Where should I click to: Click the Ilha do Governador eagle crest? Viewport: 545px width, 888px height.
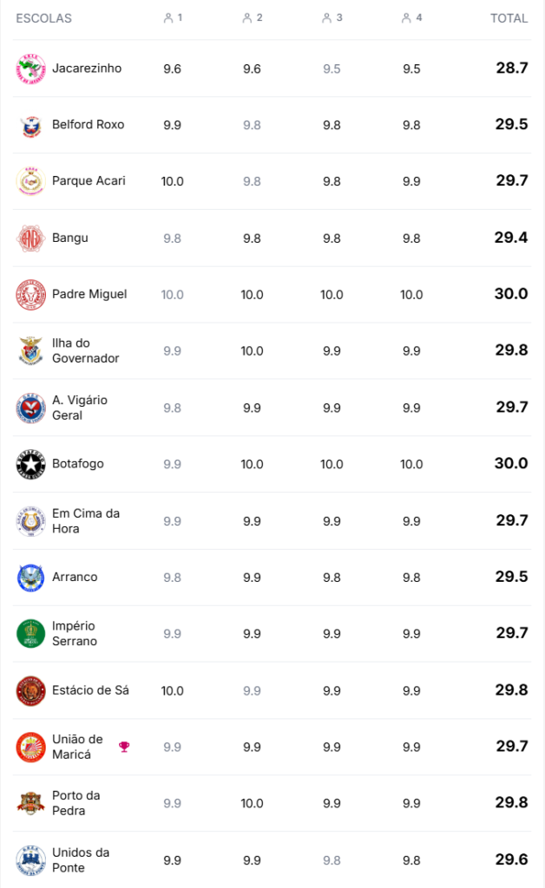click(30, 351)
